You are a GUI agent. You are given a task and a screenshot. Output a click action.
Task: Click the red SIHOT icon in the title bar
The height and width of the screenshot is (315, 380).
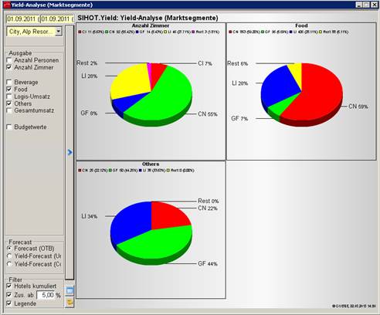pyautogui.click(x=7, y=5)
